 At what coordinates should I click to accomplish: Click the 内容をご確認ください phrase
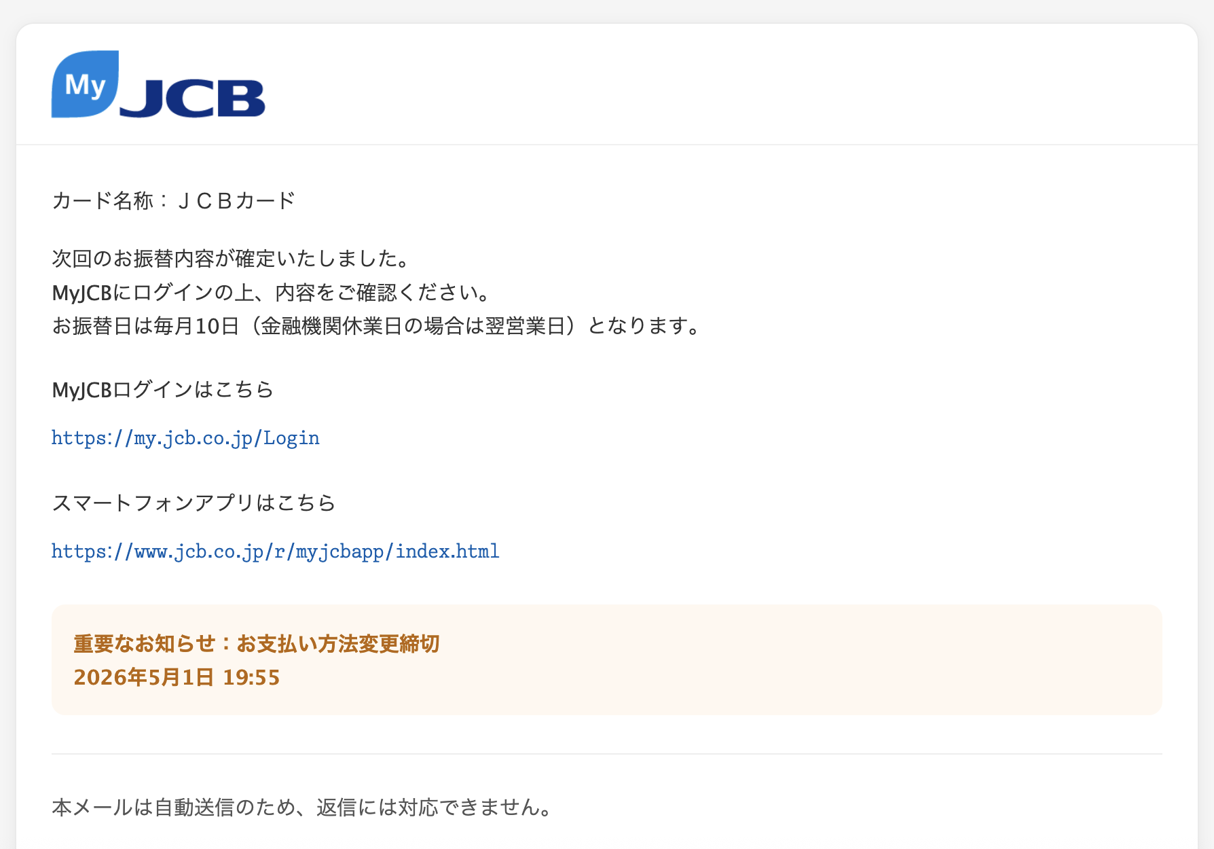[382, 293]
